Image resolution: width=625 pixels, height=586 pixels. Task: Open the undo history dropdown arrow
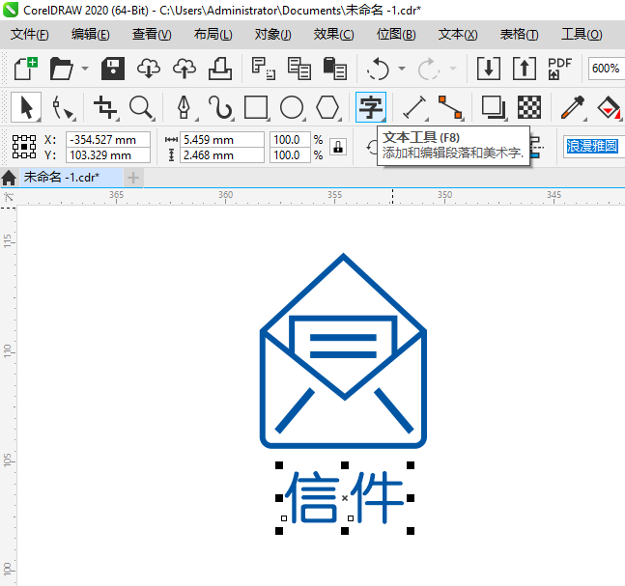click(x=402, y=69)
